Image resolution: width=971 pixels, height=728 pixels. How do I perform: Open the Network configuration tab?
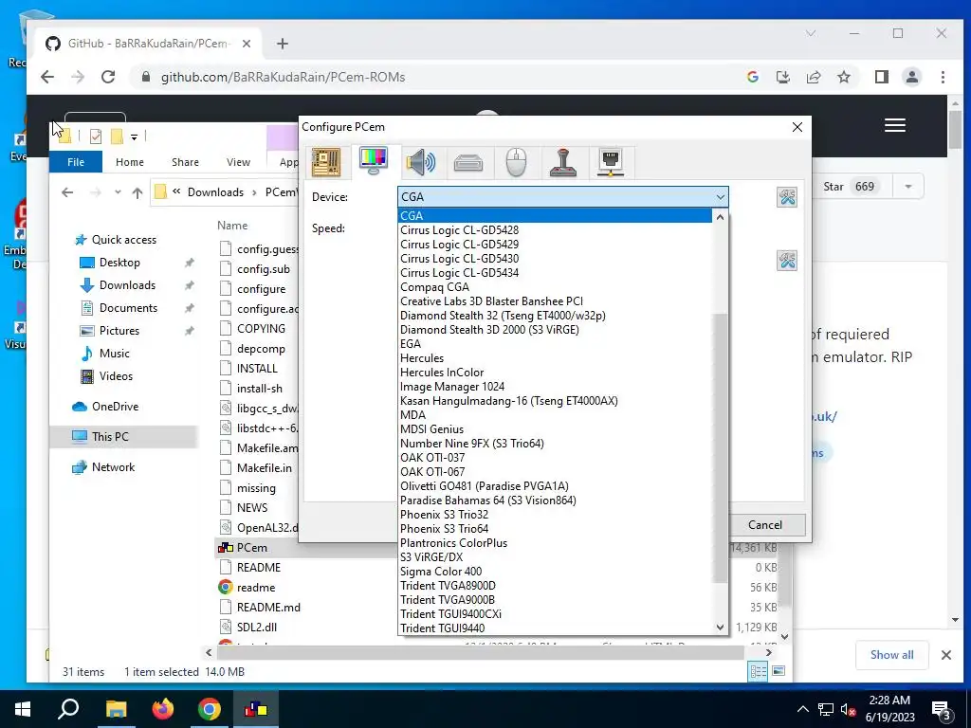(611, 162)
